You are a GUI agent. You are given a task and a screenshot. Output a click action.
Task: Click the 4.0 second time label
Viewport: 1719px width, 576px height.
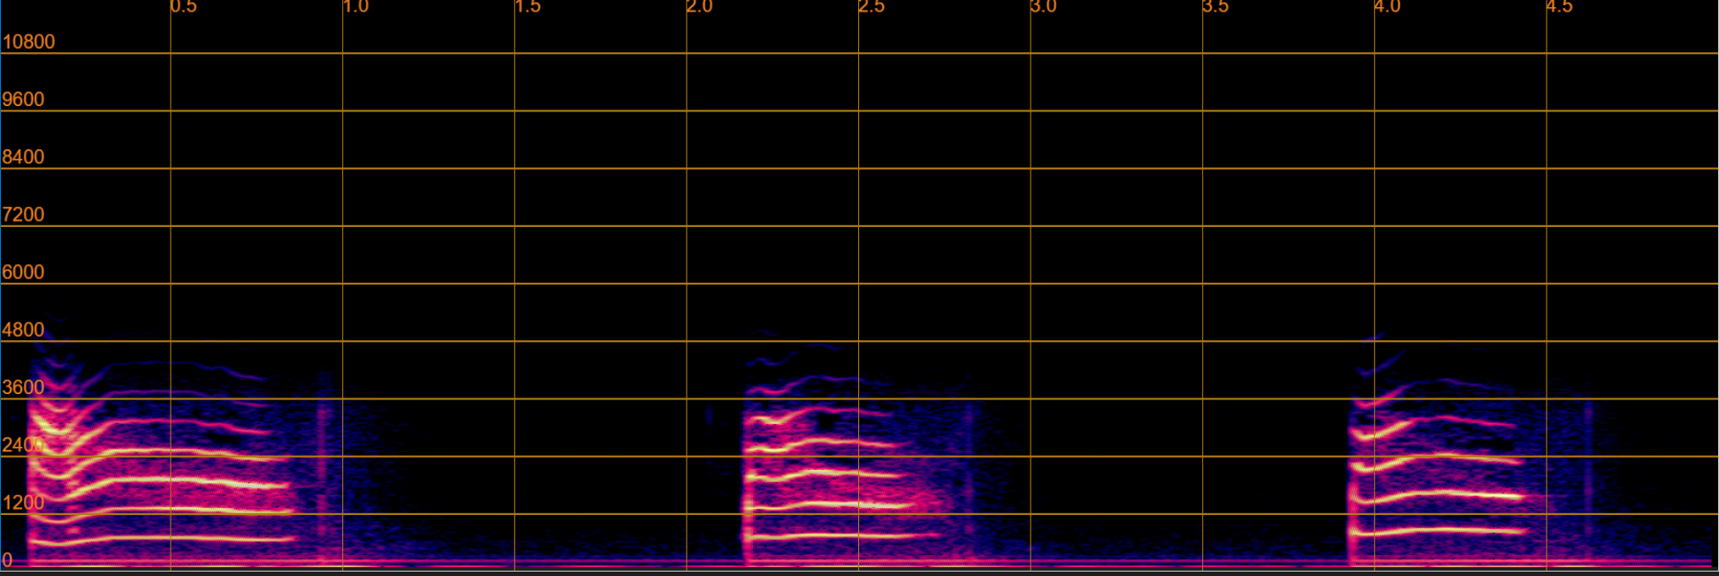[1387, 7]
